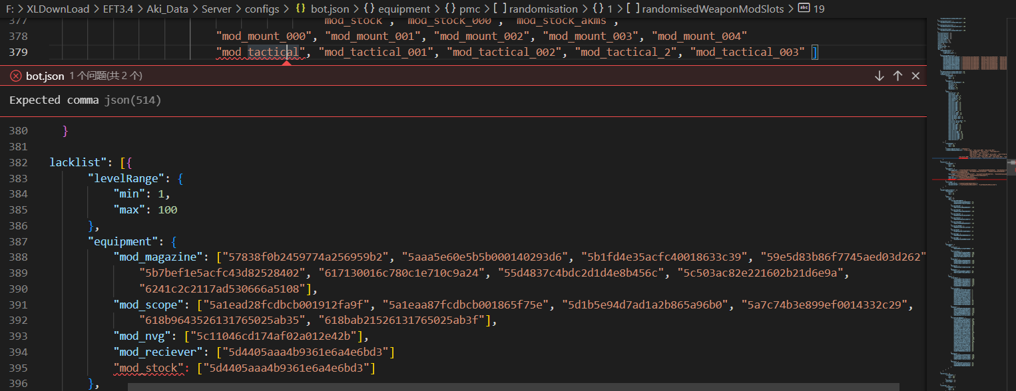Click the red error icon beside bot.json
This screenshot has width=1016, height=391.
pos(15,76)
